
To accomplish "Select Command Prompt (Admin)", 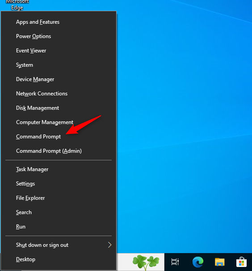I will click(59, 151).
